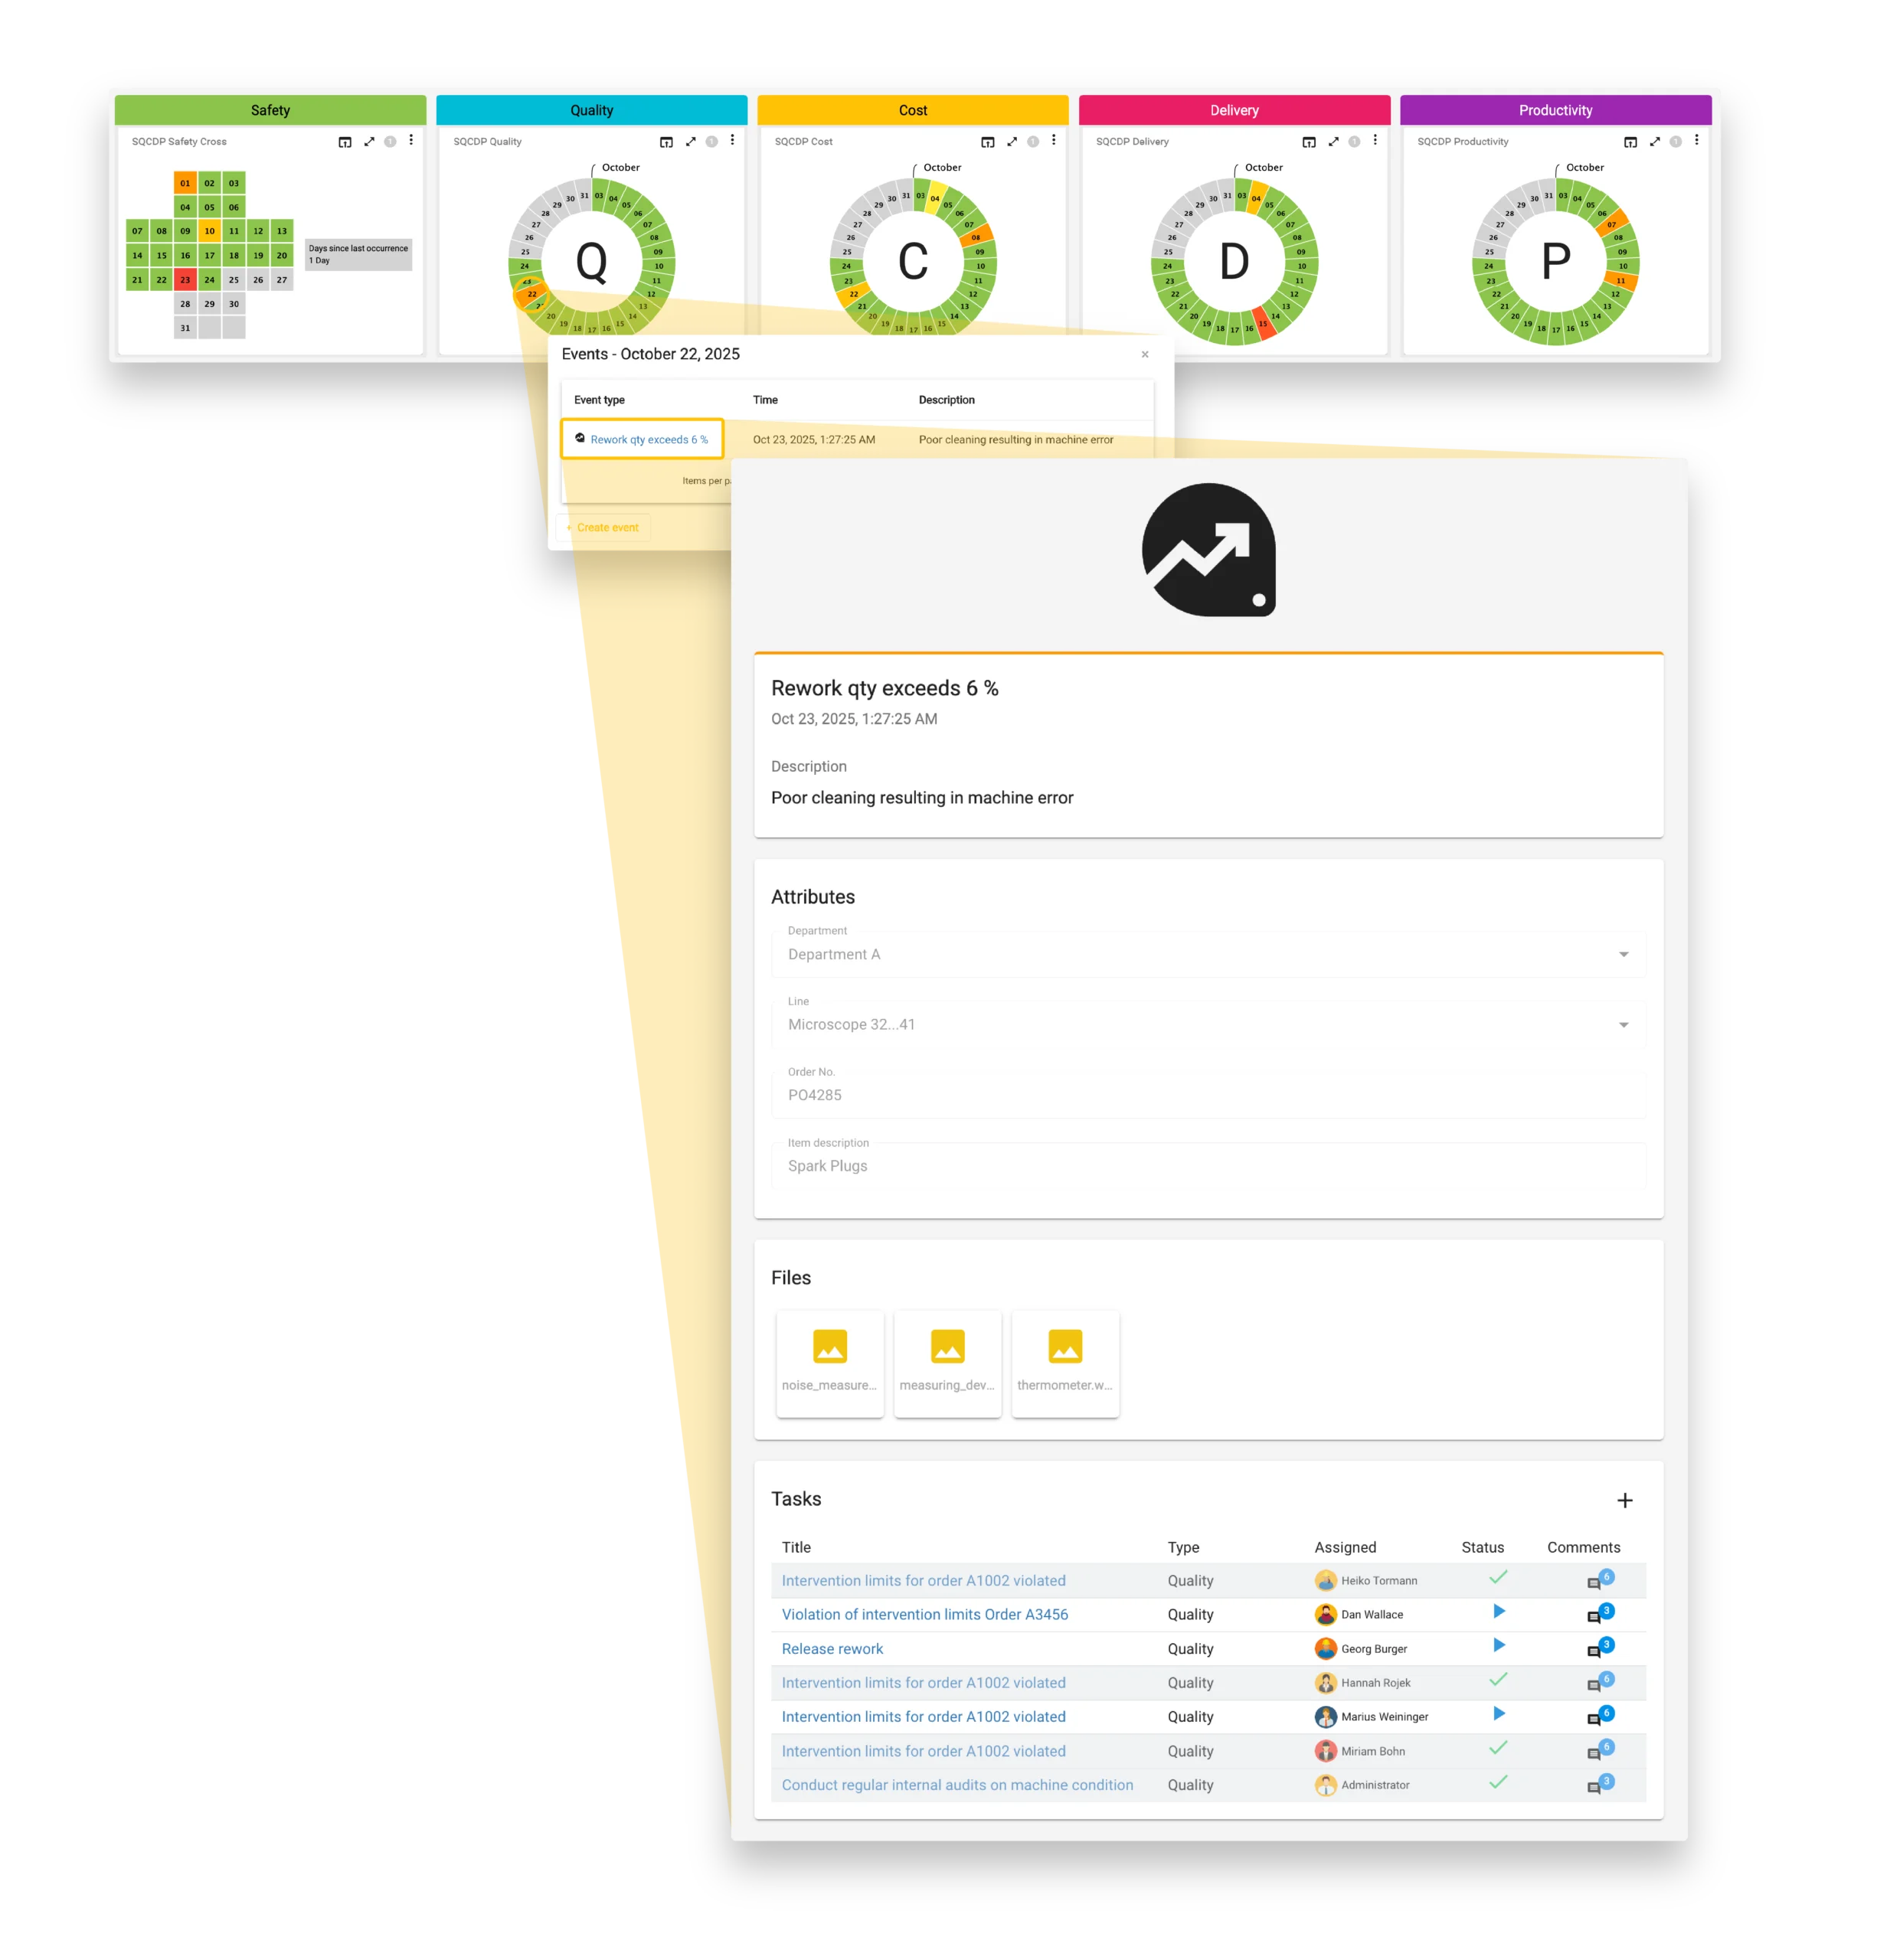Click the completed status on the Miriam Bohn task

1498,1748
